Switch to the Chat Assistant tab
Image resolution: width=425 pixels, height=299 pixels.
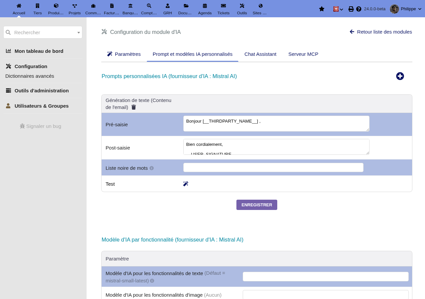(260, 54)
